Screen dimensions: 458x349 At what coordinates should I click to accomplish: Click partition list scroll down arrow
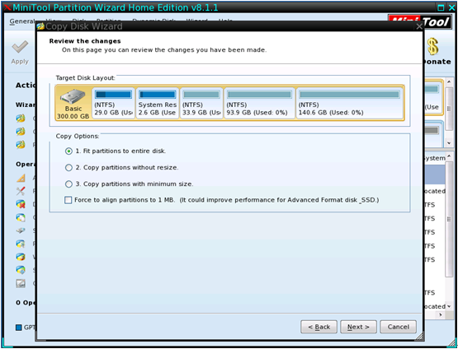pyautogui.click(x=449, y=306)
